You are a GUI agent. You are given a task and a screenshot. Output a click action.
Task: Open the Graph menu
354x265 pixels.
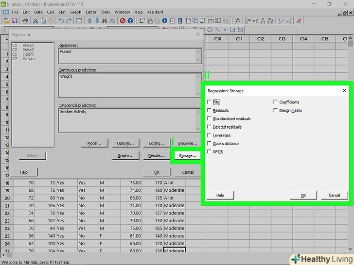click(x=75, y=12)
